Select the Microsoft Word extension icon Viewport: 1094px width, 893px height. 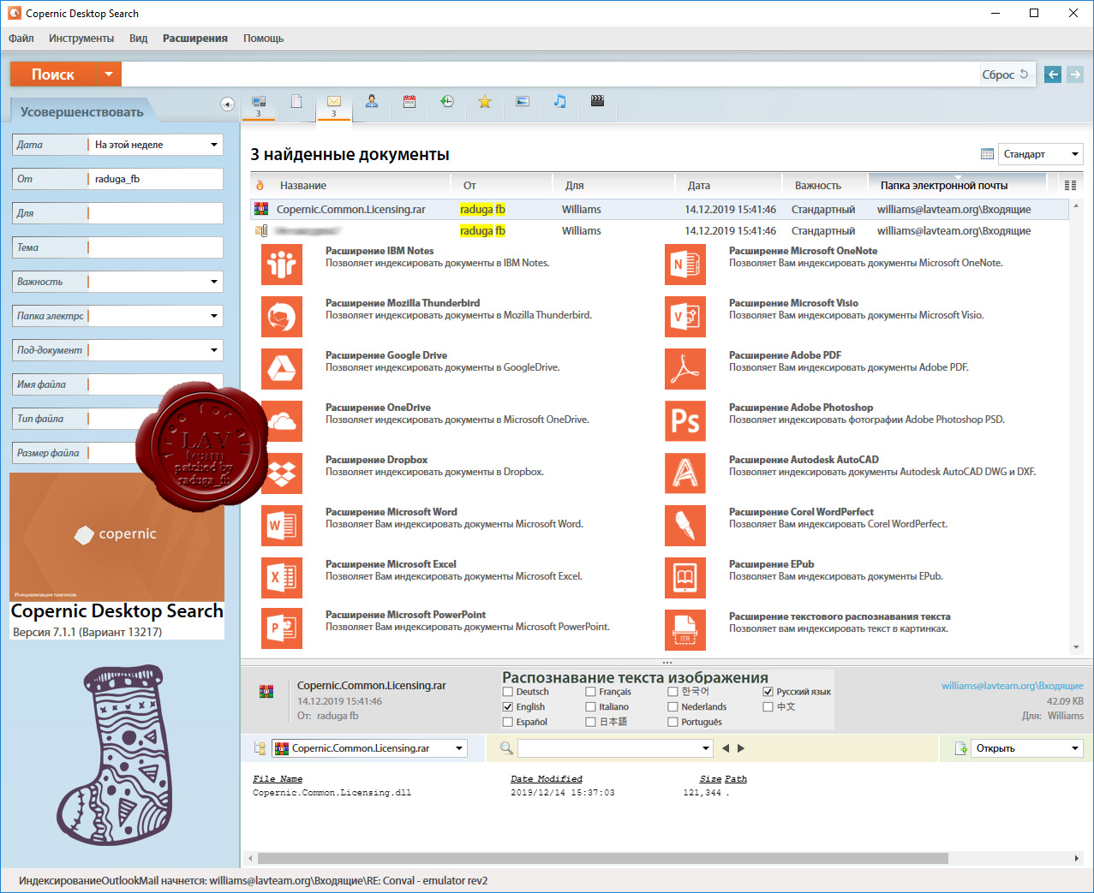282,526
